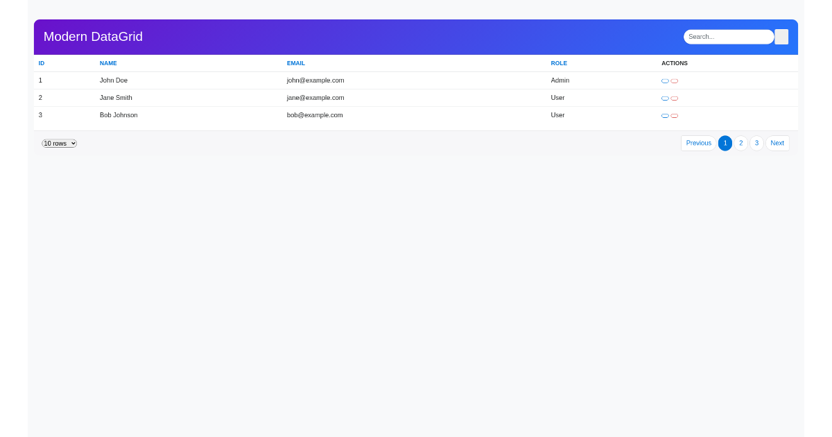Sort the table by the ROLE column
This screenshot has width=832, height=437.
[559, 63]
